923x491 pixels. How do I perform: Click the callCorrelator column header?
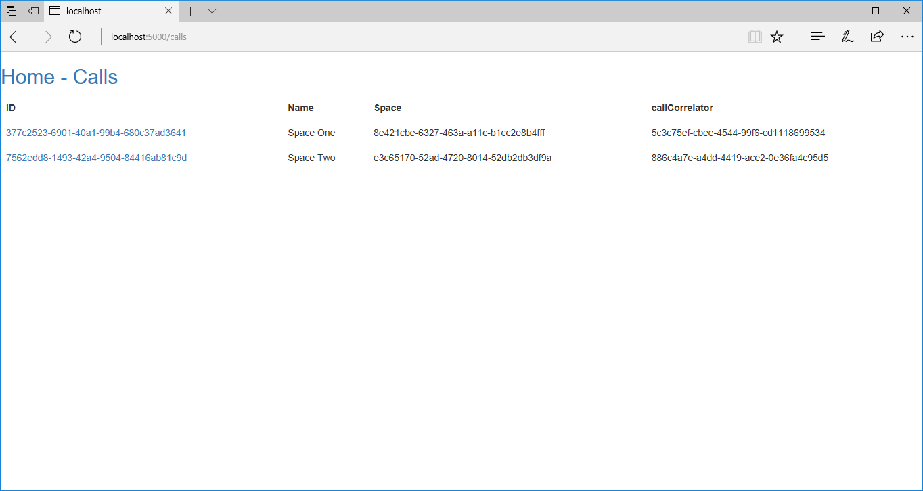coord(682,108)
